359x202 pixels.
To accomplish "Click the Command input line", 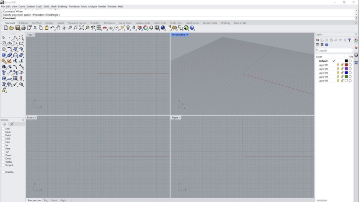I will point(179,18).
